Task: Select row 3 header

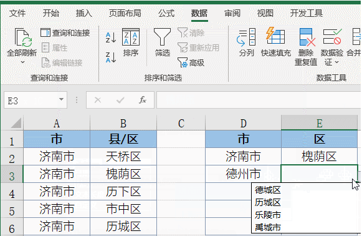Action: pos(12,174)
